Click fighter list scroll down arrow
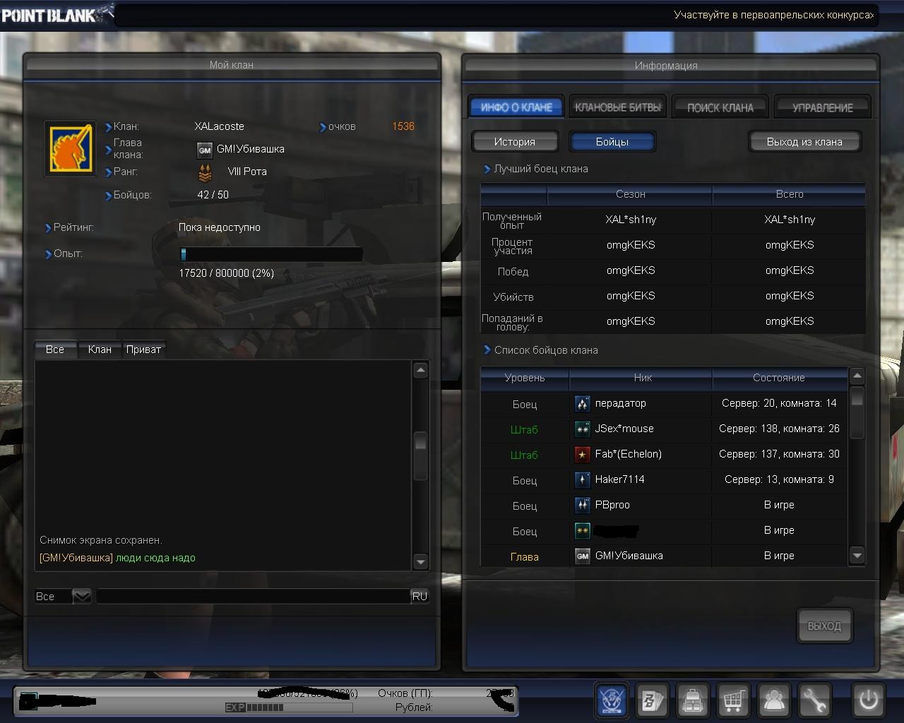This screenshot has width=904, height=723. (857, 556)
